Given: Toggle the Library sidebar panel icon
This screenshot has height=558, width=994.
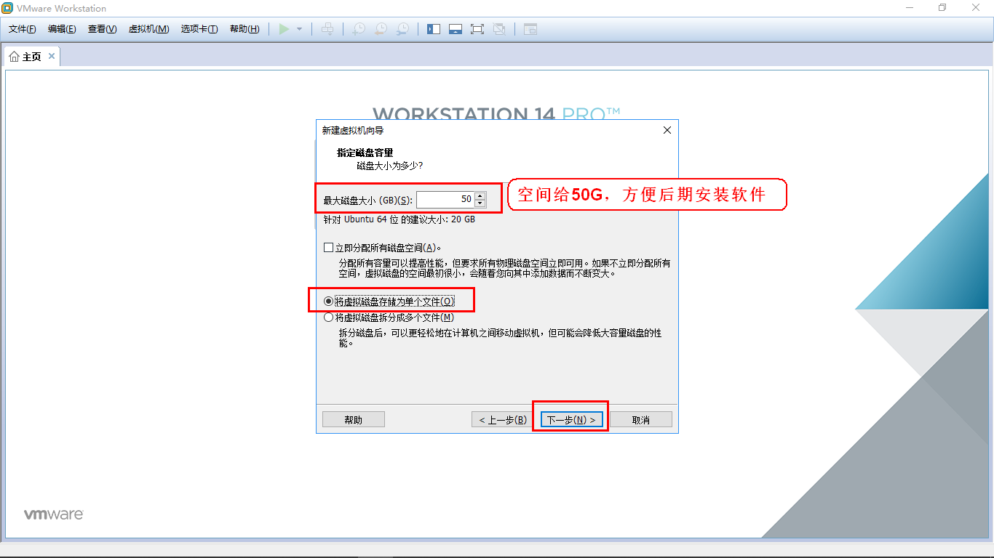Looking at the screenshot, I should [434, 29].
